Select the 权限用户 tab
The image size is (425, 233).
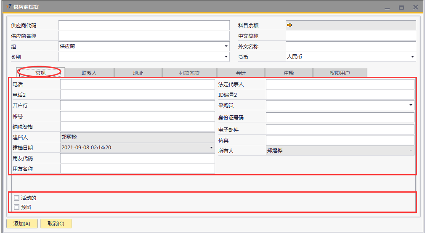340,73
